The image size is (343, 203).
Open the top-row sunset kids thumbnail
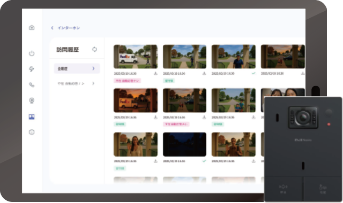pyautogui.click(x=282, y=57)
